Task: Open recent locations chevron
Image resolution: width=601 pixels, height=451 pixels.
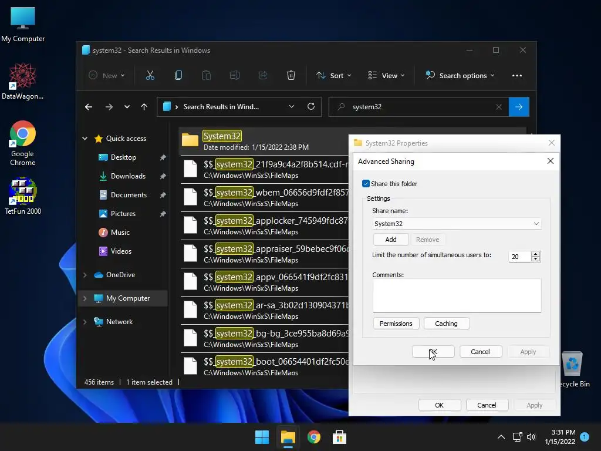Action: point(127,107)
